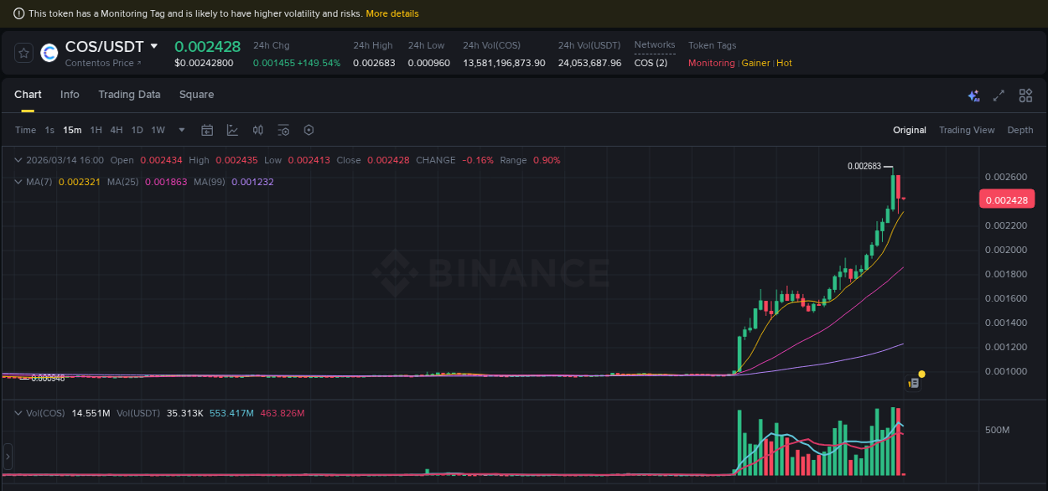Collapse the left side panel arrow
The height and width of the screenshot is (491, 1048).
pyautogui.click(x=7, y=457)
